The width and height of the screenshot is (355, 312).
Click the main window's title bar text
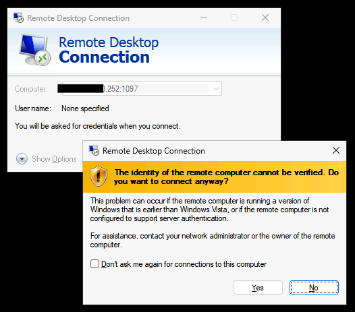pos(78,18)
